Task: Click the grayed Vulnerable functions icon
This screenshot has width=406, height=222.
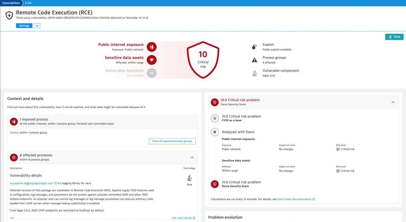Action: point(151,73)
